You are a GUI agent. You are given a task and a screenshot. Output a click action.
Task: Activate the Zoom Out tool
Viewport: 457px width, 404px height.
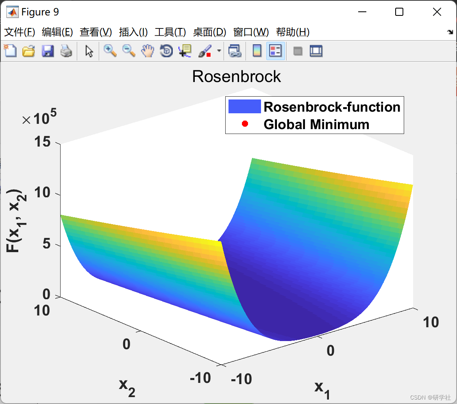click(x=128, y=51)
